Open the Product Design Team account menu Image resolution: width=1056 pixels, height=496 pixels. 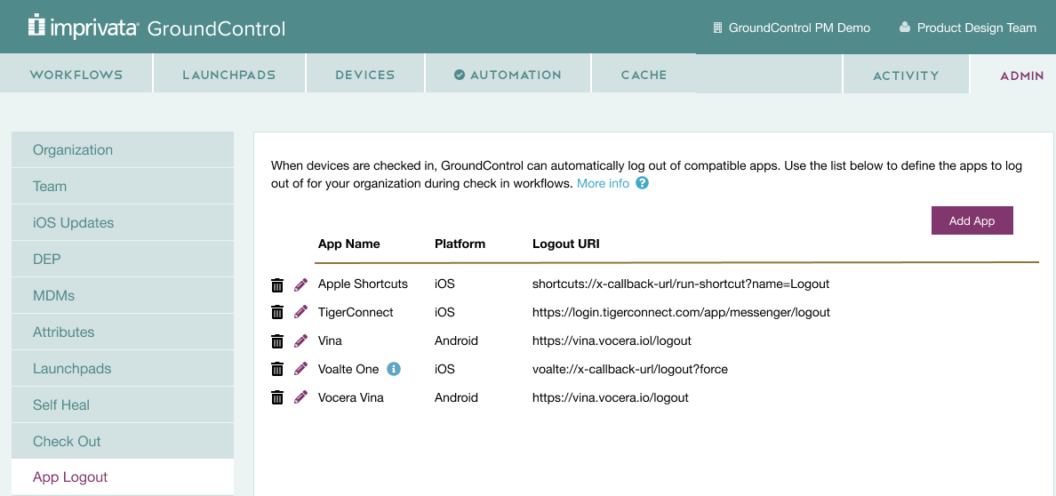[x=968, y=28]
